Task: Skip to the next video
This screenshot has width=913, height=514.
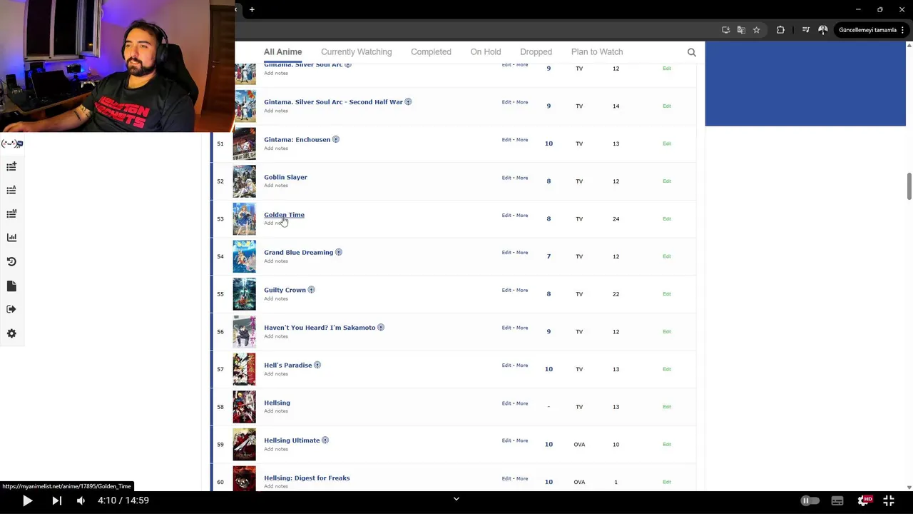Action: click(56, 500)
